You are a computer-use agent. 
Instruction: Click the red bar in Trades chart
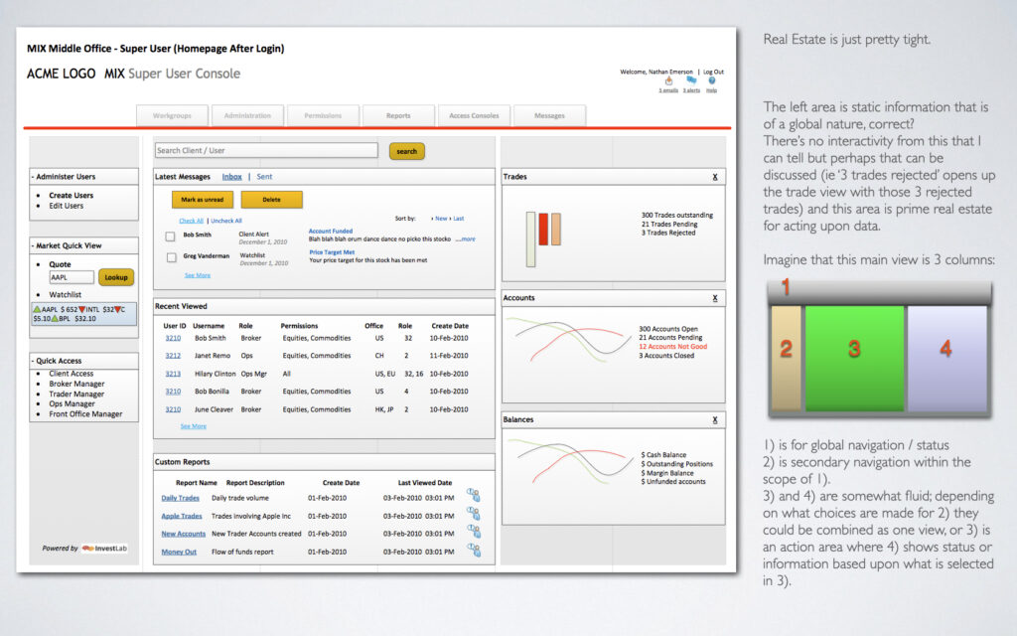[543, 230]
